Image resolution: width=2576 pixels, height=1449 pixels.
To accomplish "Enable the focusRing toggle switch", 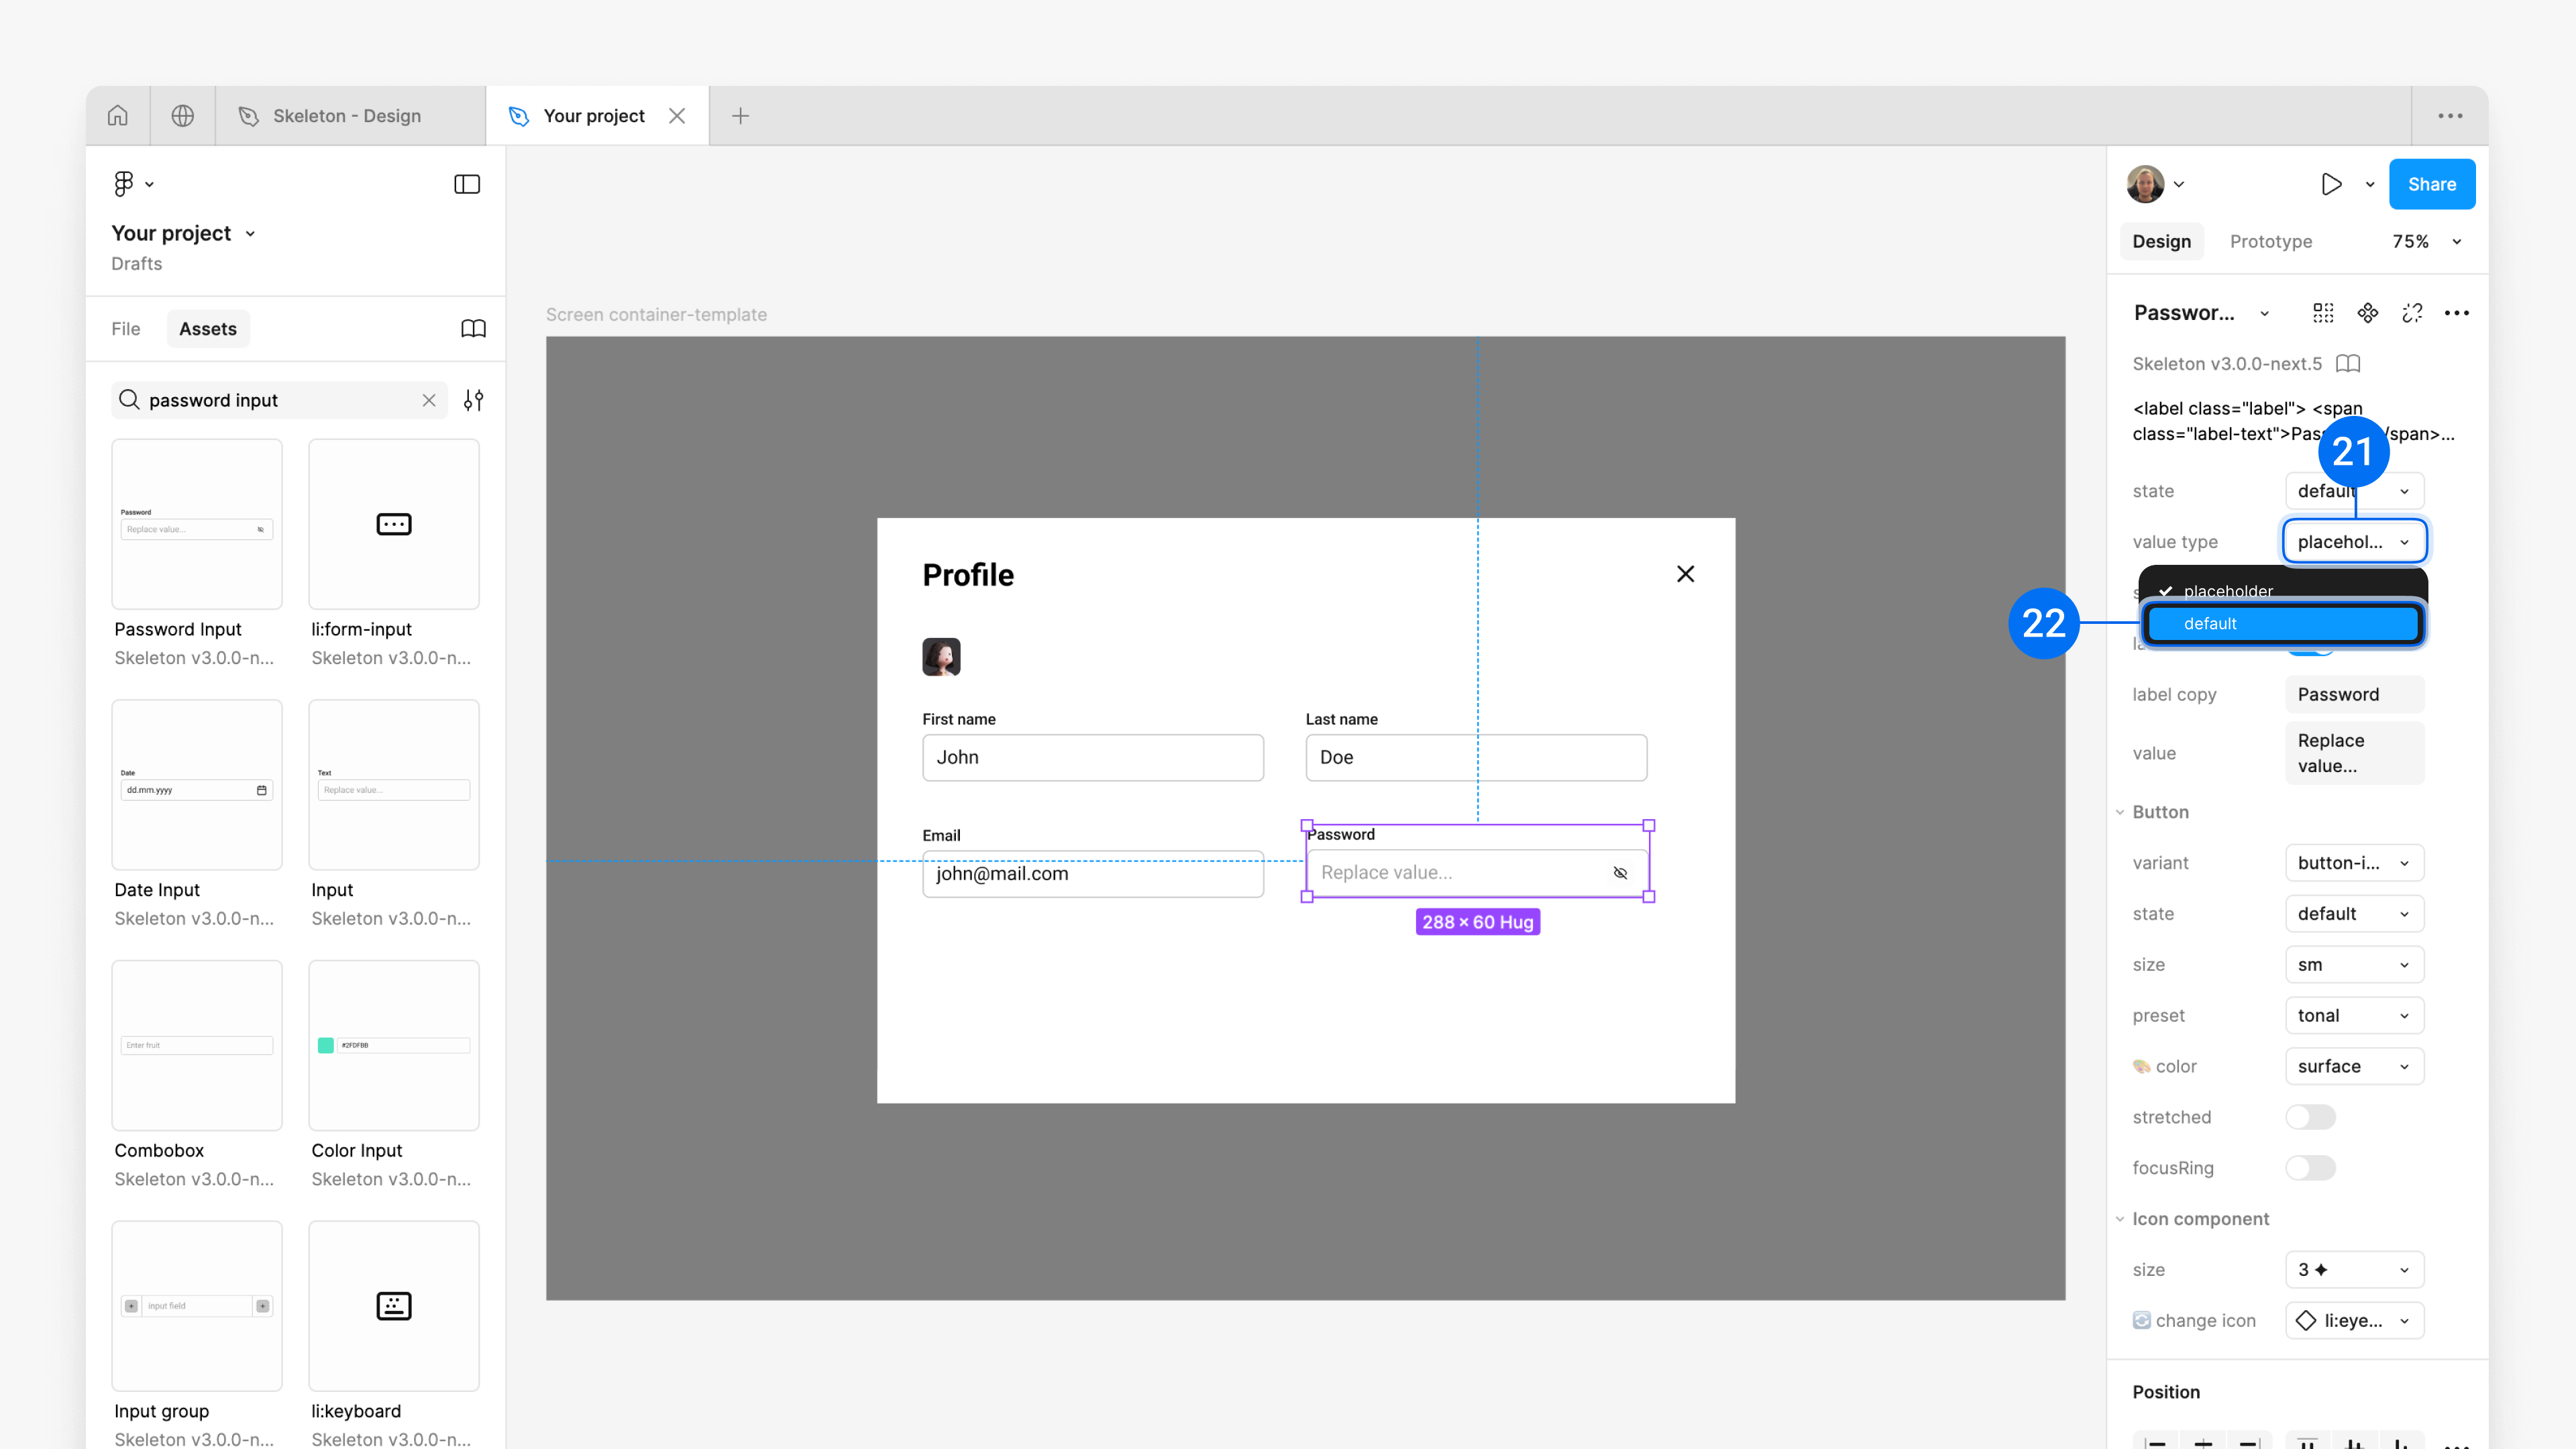I will pyautogui.click(x=2310, y=1168).
